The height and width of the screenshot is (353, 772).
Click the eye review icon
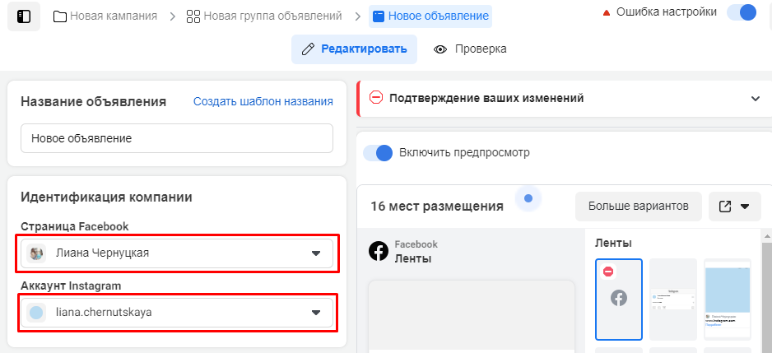[x=440, y=49]
